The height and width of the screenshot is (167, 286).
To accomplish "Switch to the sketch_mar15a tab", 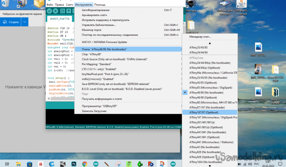I will click(x=58, y=19).
